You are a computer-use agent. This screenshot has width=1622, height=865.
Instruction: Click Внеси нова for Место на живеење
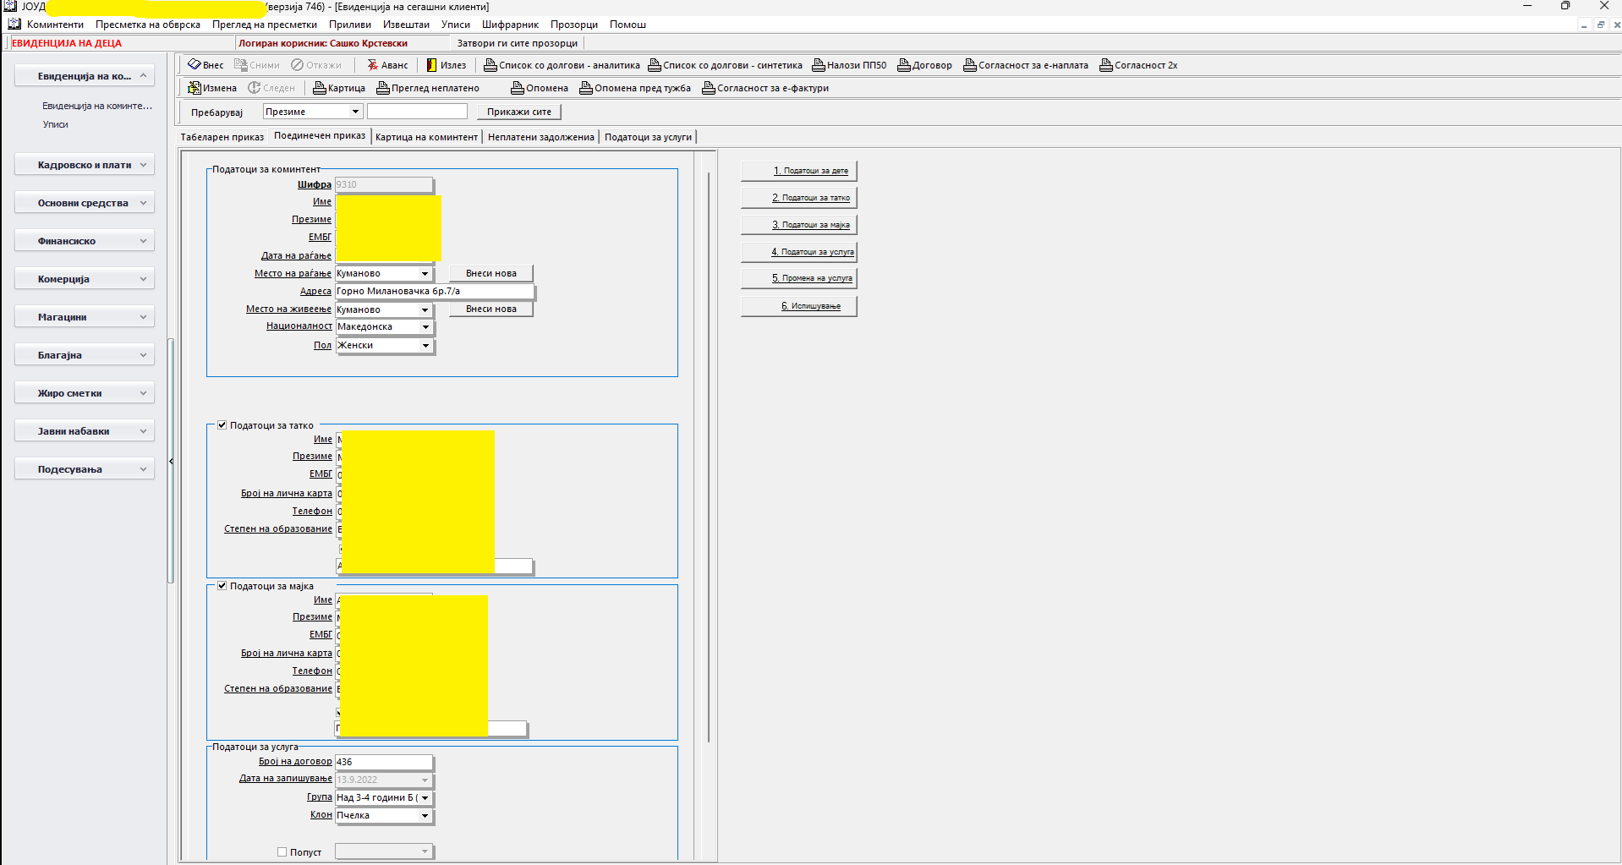(491, 309)
